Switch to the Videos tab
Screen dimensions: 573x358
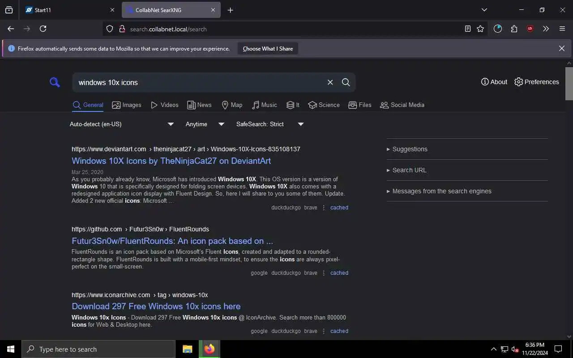(x=165, y=105)
